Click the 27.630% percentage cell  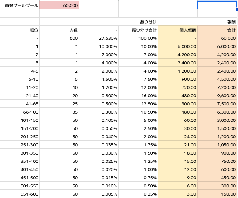pyautogui.click(x=99, y=38)
